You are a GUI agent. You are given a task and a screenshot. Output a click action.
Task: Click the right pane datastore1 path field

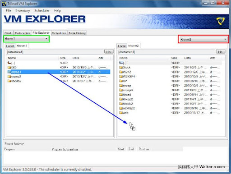point(166,52)
